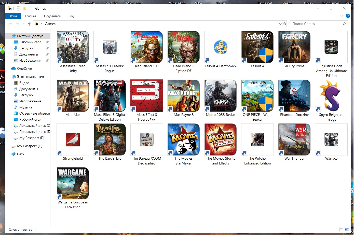
Task: Navigate back in folder history
Action: coord(10,24)
